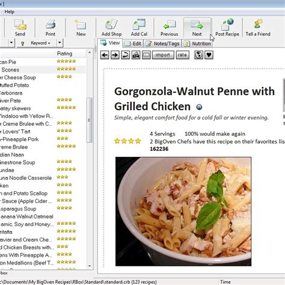Image resolution: width=285 pixels, height=285 pixels.
Task: Click the penne pasta recipe photo
Action: tap(183, 212)
